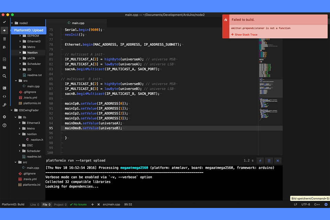Collapse the OSCwingFader project root
Screen dimensions: 330x220
coord(12,110)
